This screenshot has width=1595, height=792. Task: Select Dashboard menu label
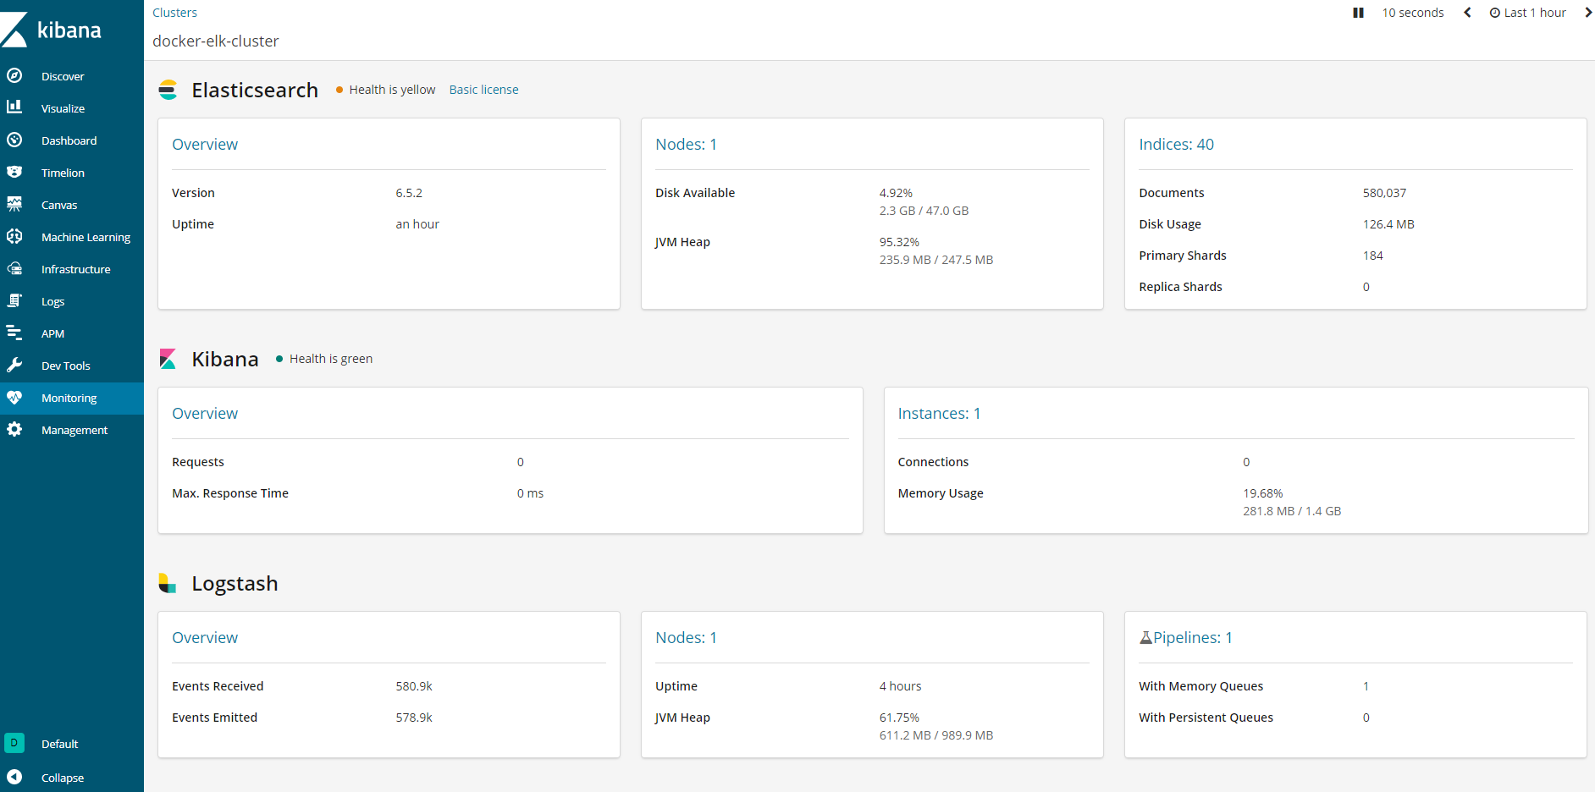click(x=69, y=140)
